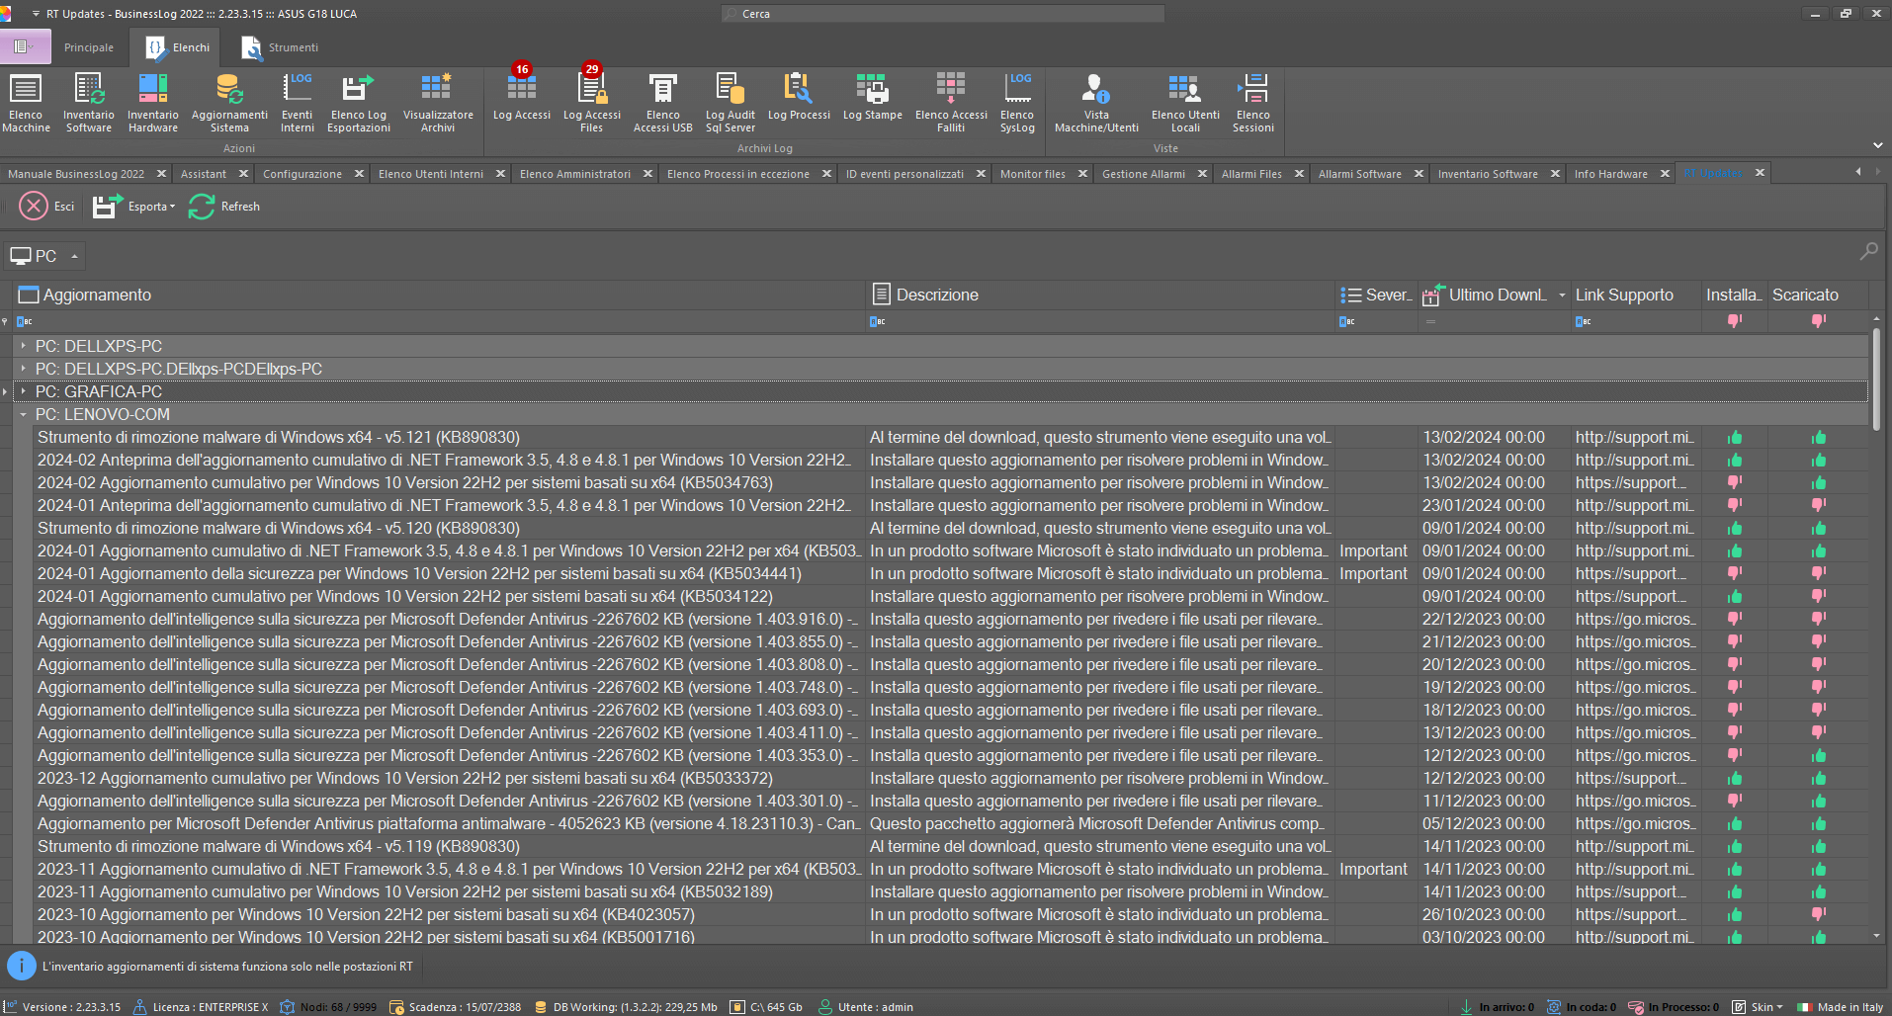Switch to Strumenti ribbon tab
The image size is (1892, 1016).
pos(281,47)
